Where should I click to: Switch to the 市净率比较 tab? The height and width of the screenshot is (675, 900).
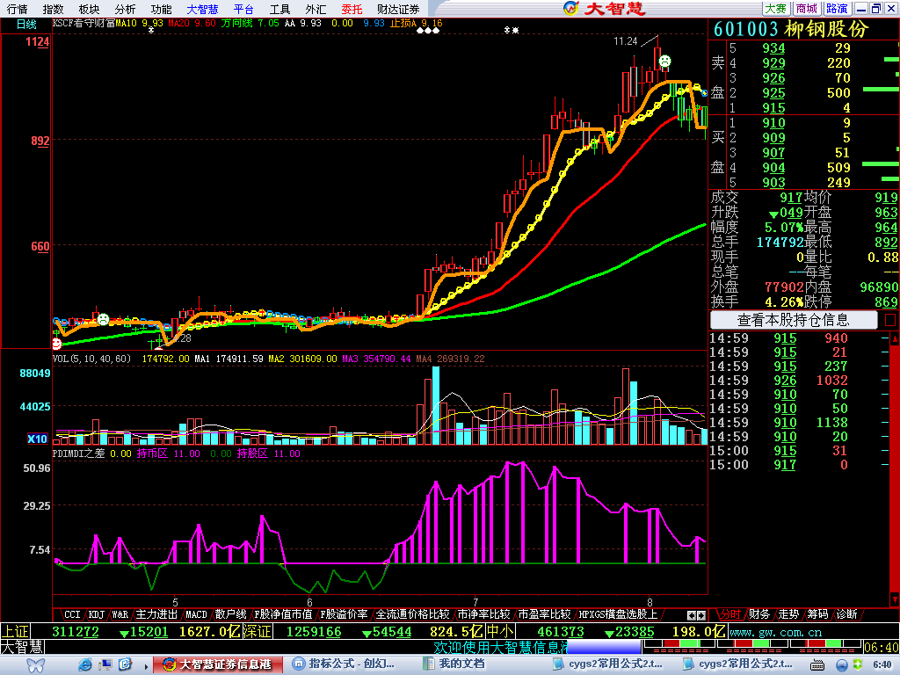pos(483,614)
